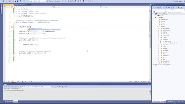Select Serializable in the IntelliSense list
The image size is (185, 104).
34,29
